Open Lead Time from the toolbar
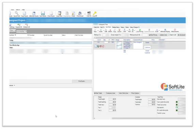Image resolution: width=195 pixels, height=129 pixels. coord(59,13)
